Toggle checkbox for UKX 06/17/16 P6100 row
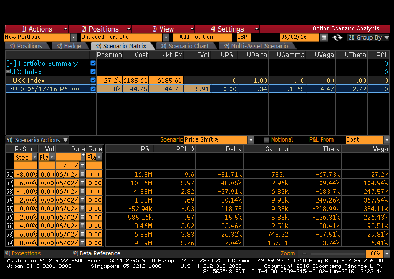394x279 pixels. click(93, 89)
